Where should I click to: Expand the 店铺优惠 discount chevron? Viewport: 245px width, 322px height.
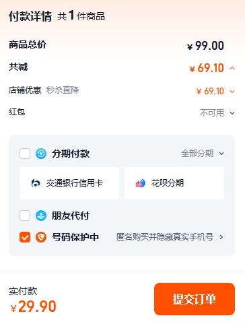232,92
